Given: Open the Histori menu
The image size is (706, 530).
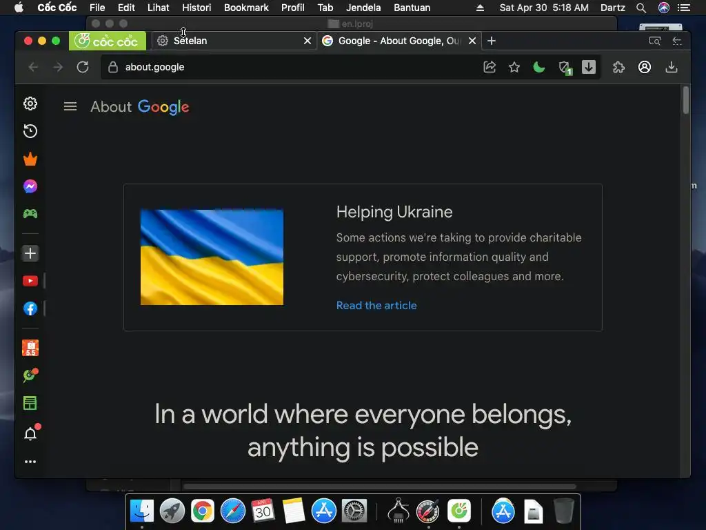Looking at the screenshot, I should coord(196,8).
